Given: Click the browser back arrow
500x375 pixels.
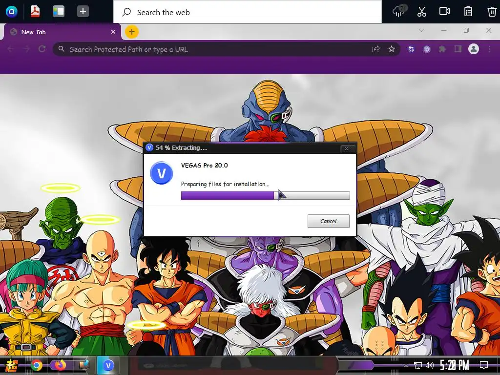Looking at the screenshot, I should tap(10, 49).
